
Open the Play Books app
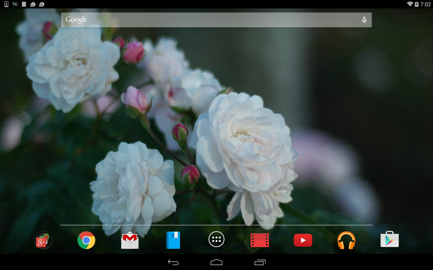pyautogui.click(x=173, y=240)
